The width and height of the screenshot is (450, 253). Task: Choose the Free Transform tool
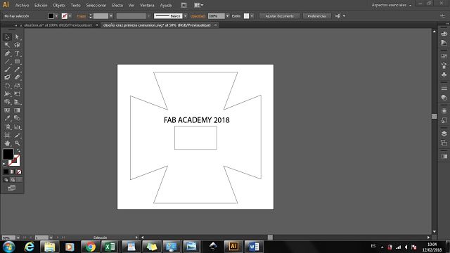pos(17,93)
